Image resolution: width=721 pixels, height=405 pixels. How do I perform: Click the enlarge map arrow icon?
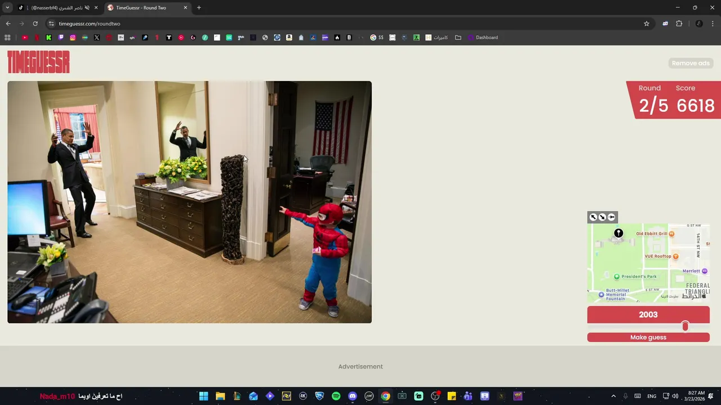pos(593,217)
